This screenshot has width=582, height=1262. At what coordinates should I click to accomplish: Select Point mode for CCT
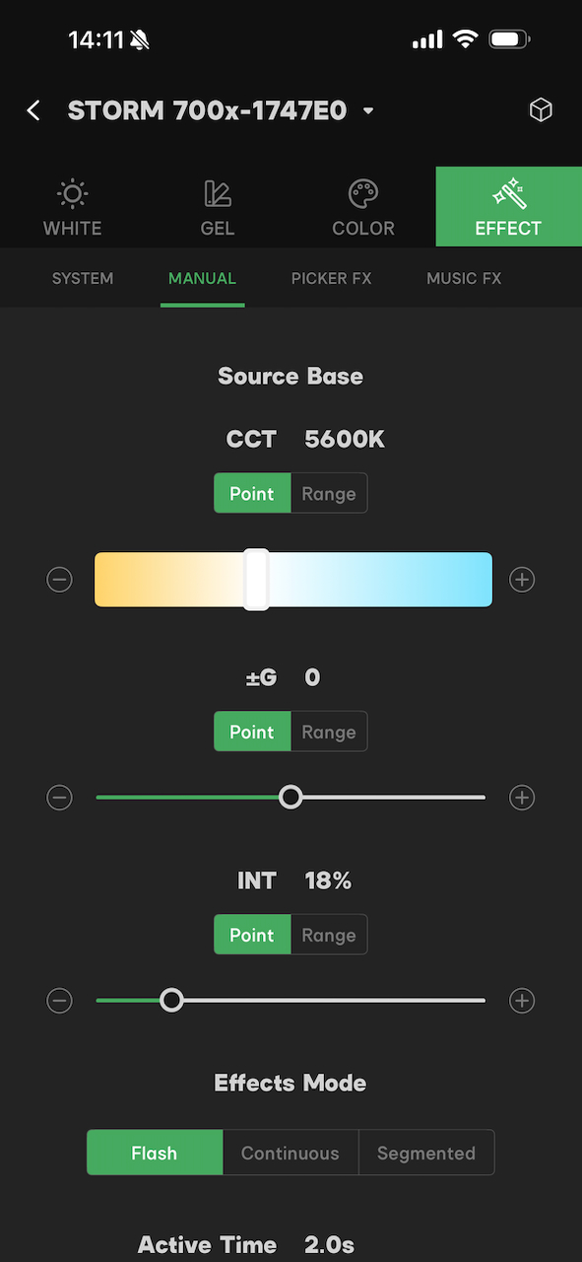(252, 493)
